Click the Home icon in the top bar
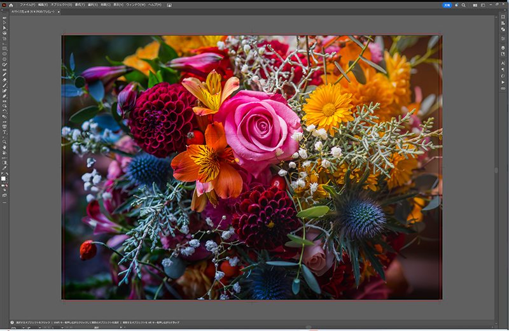Image resolution: width=509 pixels, height=331 pixels. (11, 5)
